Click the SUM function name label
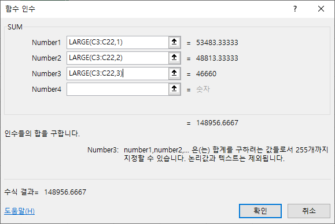 (x=15, y=27)
